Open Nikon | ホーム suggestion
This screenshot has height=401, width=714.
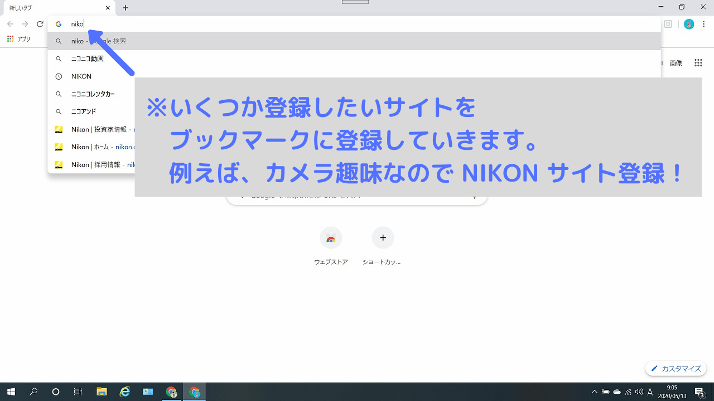click(x=92, y=147)
